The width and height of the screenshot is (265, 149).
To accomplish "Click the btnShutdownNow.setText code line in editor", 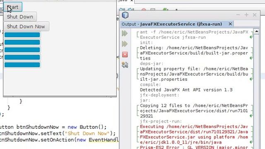I will [x=58, y=133].
